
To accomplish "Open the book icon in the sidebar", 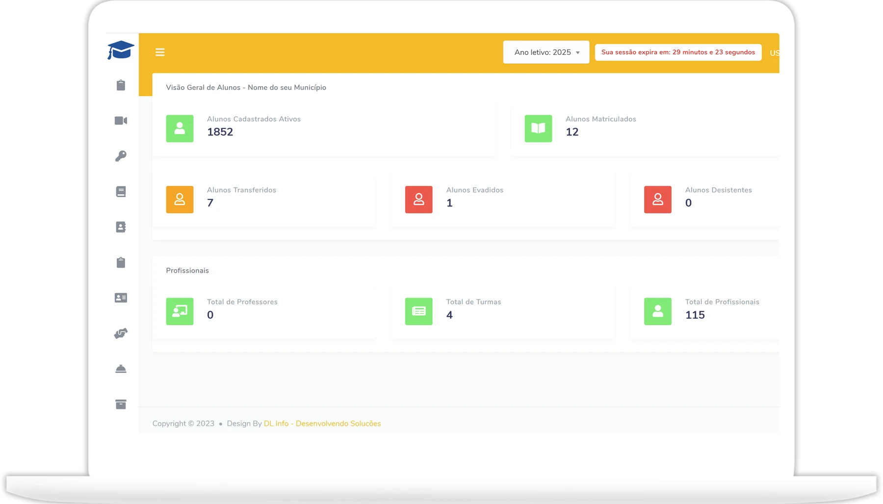I will coord(121,192).
